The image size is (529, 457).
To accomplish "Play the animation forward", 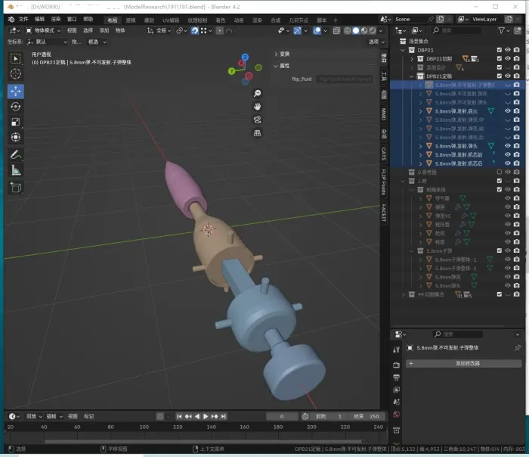I will [x=206, y=416].
